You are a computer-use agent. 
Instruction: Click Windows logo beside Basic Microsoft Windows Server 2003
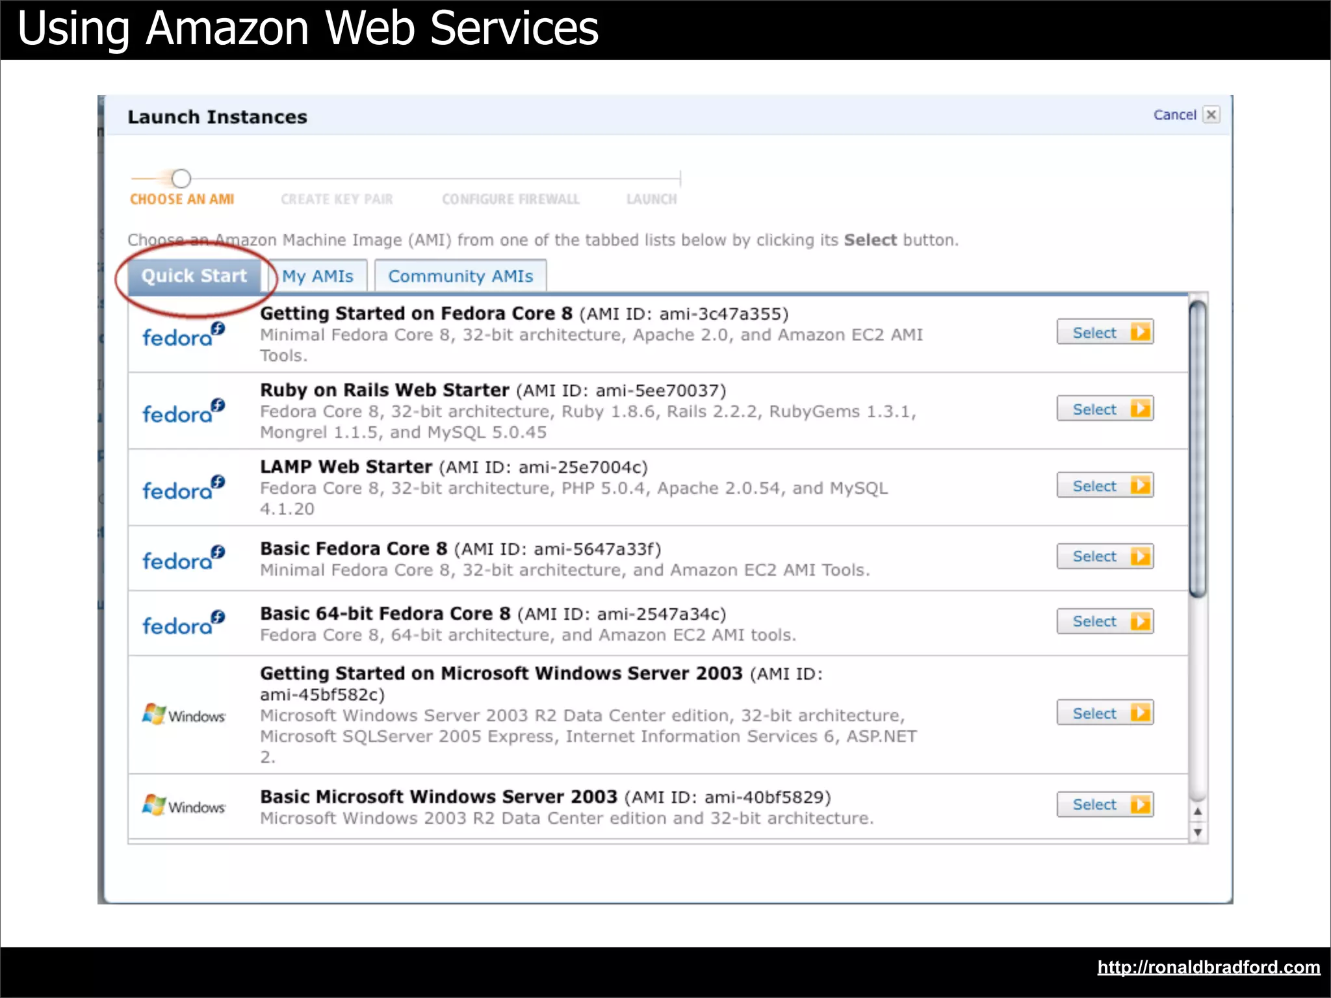184,806
